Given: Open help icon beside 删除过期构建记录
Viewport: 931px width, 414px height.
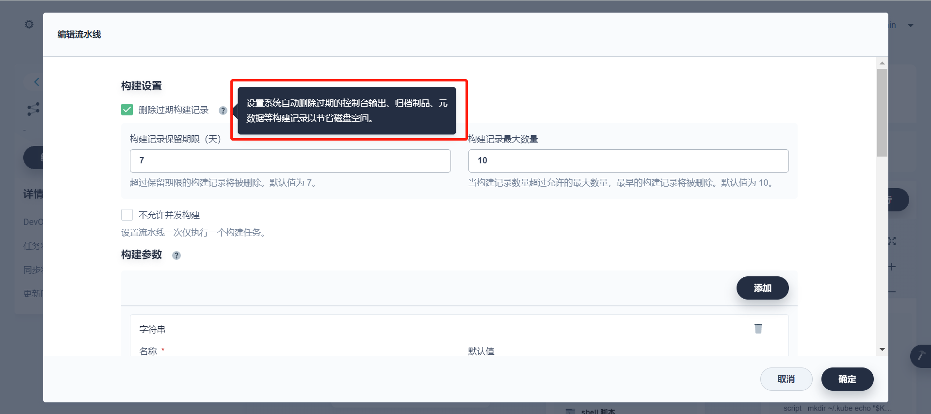Looking at the screenshot, I should click(223, 111).
